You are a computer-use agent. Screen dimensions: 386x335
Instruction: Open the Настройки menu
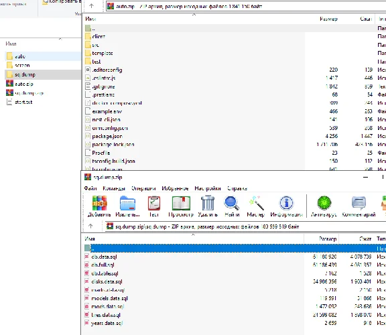pos(208,188)
